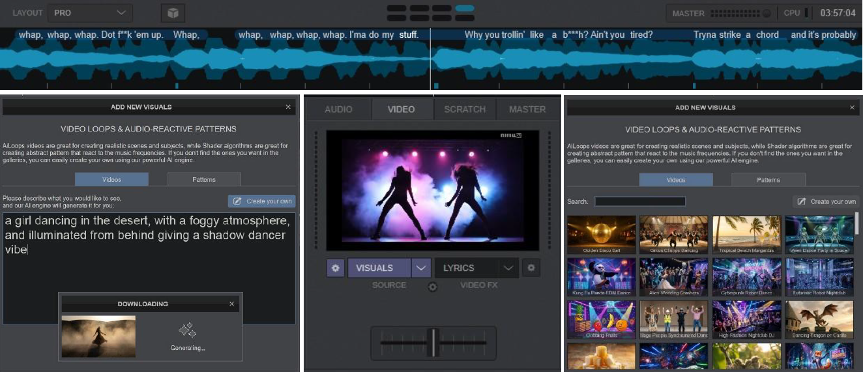This screenshot has height=372, width=863.
Task: Close the Downloading popup
Action: pyautogui.click(x=231, y=304)
